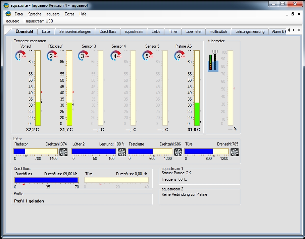Close the current tab strip page
This screenshot has height=239, width=305.
pyautogui.click(x=299, y=30)
